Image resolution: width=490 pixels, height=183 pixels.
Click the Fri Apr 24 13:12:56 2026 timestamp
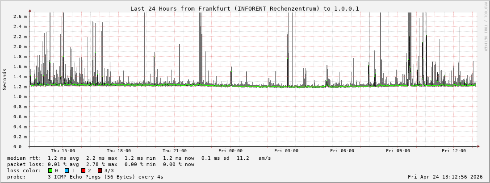pos(445,177)
